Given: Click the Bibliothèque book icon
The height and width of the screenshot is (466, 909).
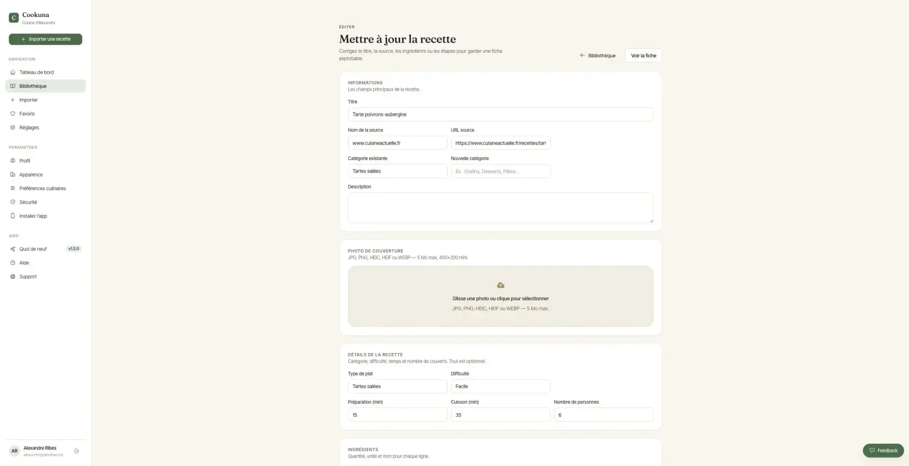Looking at the screenshot, I should point(12,86).
